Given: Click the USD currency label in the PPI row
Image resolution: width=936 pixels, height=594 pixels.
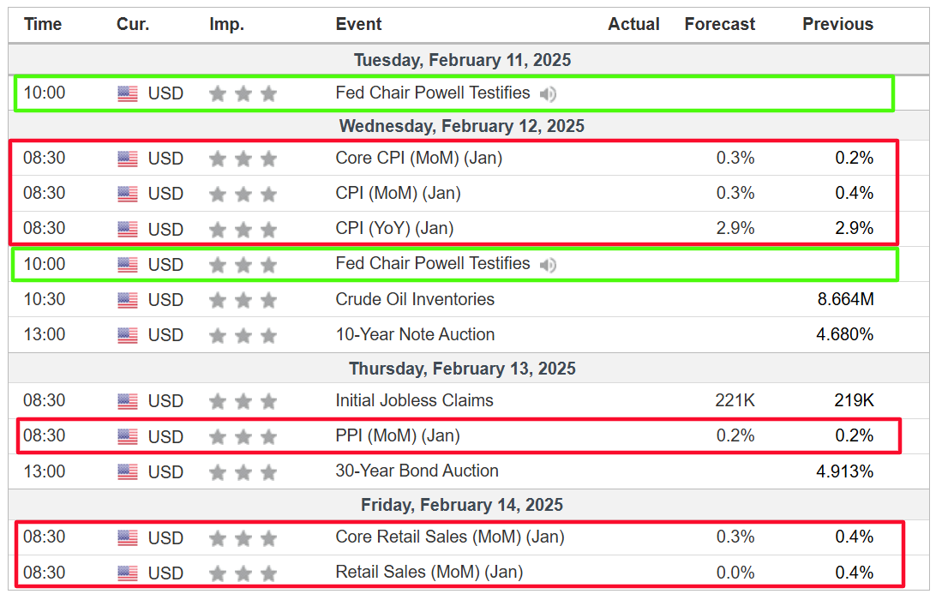Looking at the screenshot, I should [165, 437].
